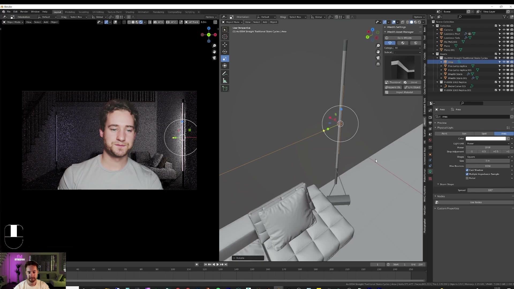Open the Object Mode dropdown in the right viewport
The image size is (514, 289).
click(232, 22)
